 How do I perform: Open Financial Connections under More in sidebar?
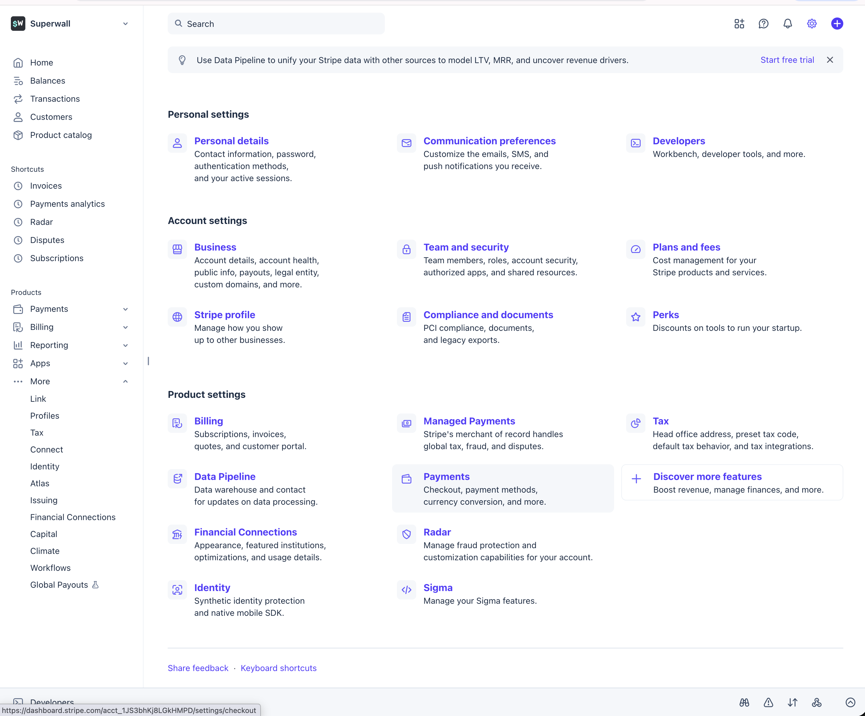click(73, 517)
